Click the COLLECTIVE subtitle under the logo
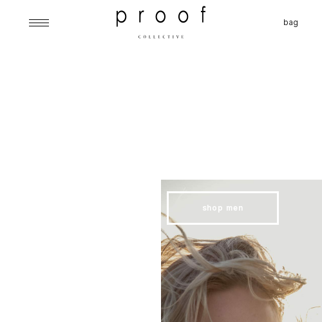This screenshot has width=322, height=322. point(161,37)
